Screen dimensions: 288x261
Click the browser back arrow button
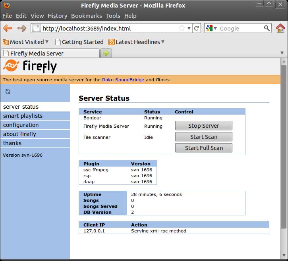[x=8, y=28]
